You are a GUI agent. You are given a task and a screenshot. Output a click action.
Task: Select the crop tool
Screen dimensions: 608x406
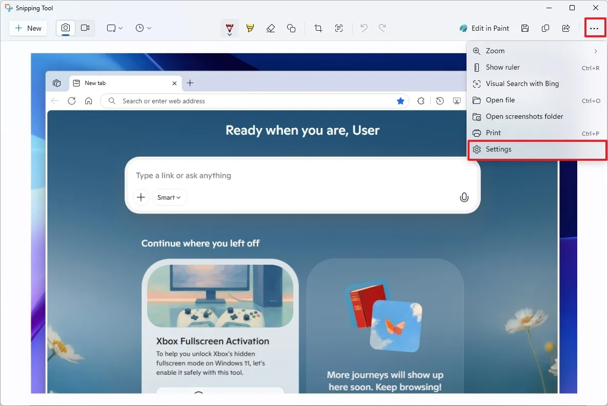318,28
